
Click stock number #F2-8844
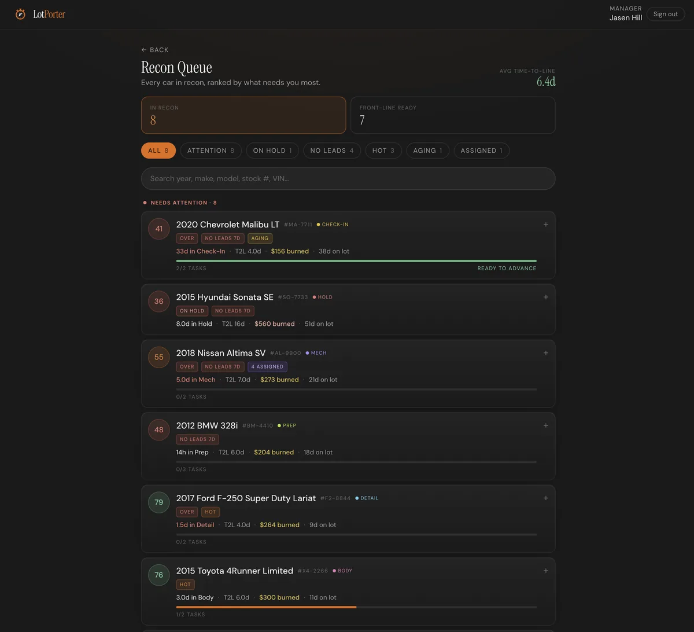[x=335, y=498]
